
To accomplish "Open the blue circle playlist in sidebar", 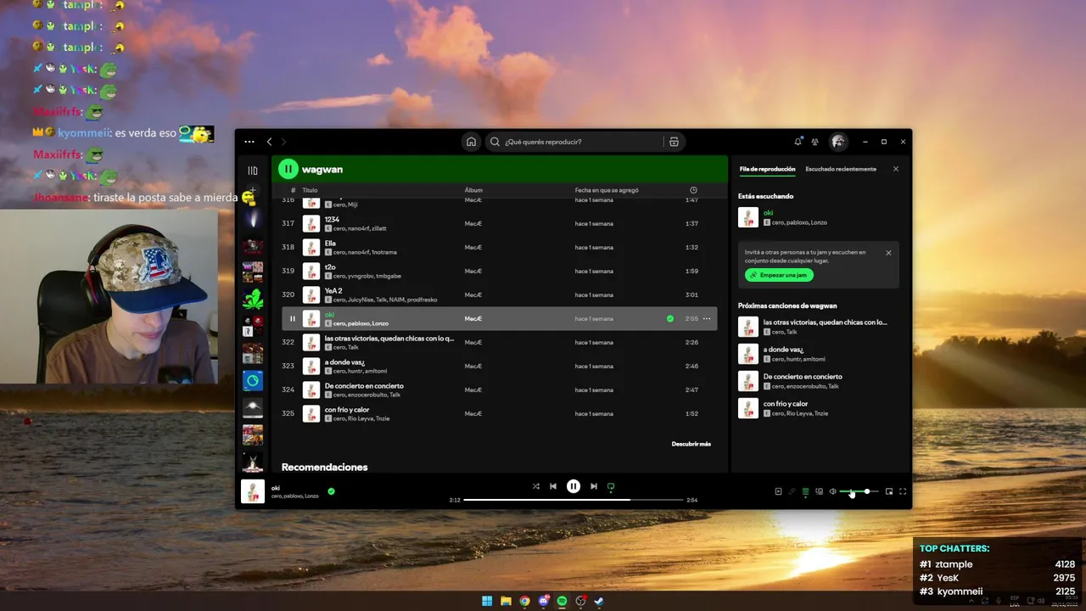I will pos(253,380).
